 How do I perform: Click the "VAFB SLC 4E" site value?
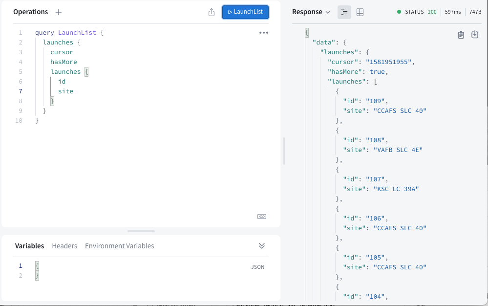398,150
